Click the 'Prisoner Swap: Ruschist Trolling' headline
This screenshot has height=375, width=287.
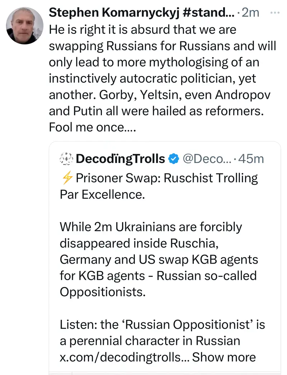point(166,178)
